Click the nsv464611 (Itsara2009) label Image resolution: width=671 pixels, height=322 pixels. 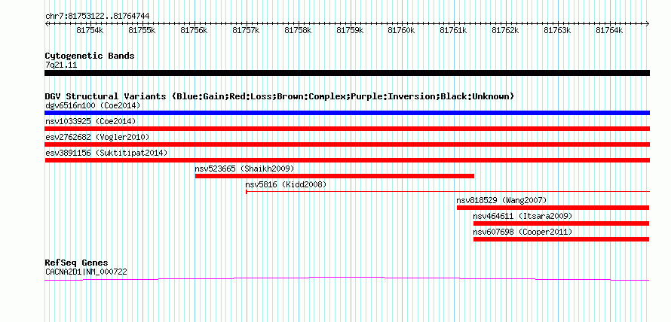(x=522, y=216)
